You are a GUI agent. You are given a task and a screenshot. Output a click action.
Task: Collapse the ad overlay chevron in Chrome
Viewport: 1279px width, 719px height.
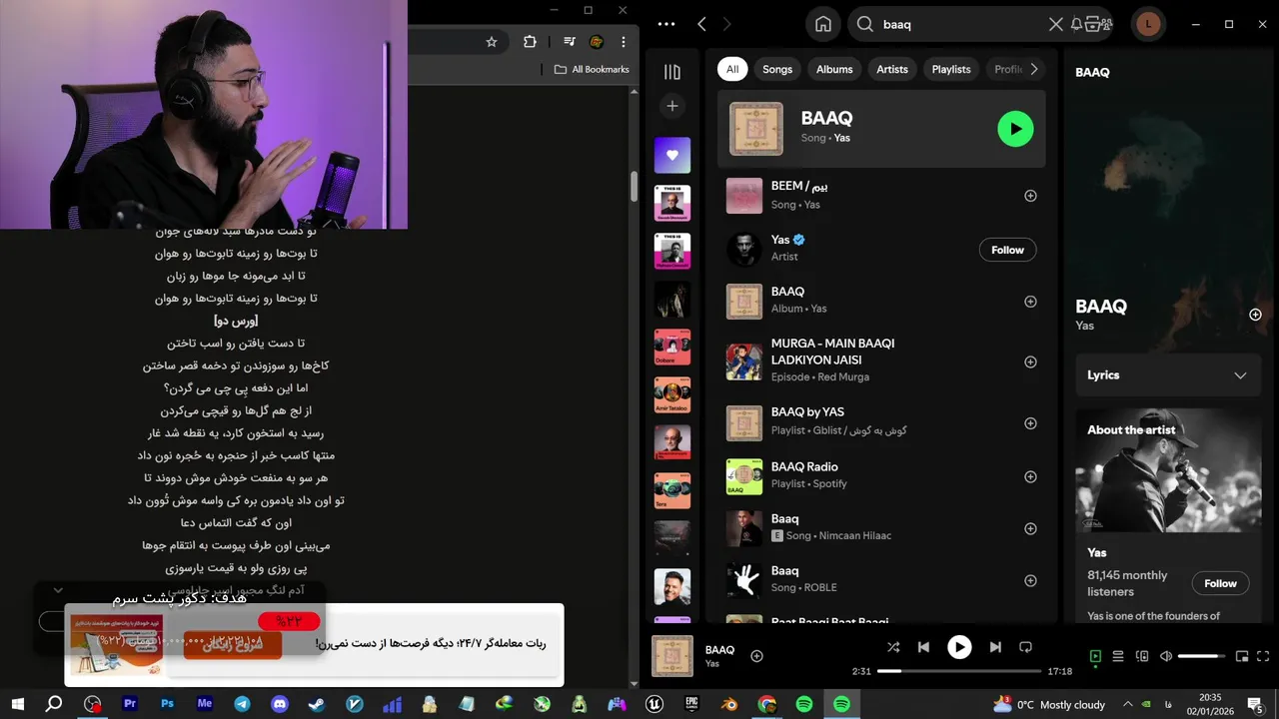(58, 590)
